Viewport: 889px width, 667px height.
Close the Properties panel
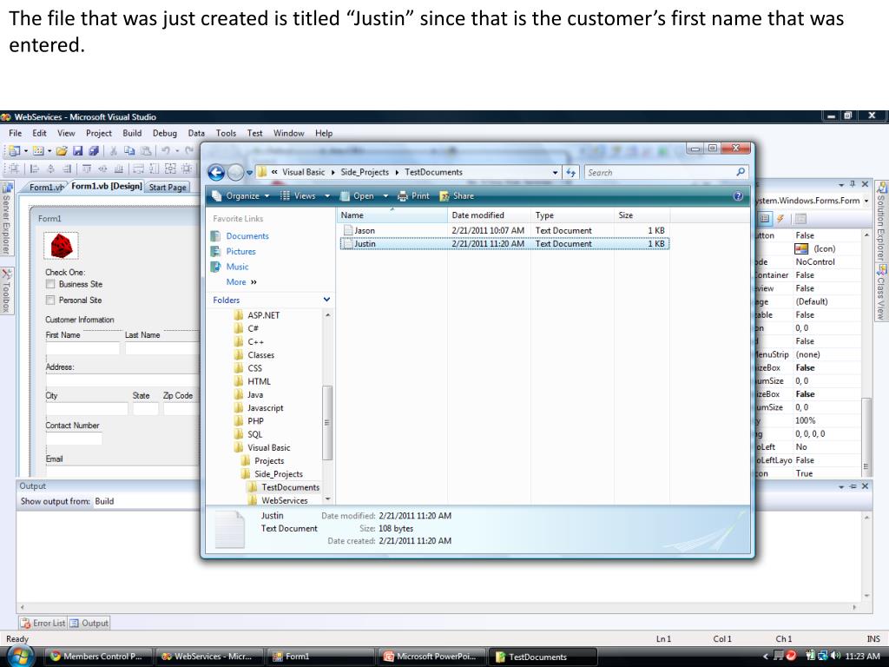866,184
